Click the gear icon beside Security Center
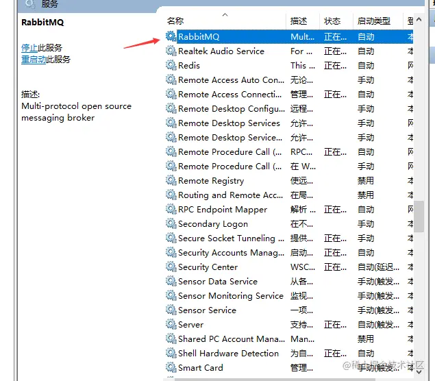This screenshot has height=381, width=435. point(171,267)
